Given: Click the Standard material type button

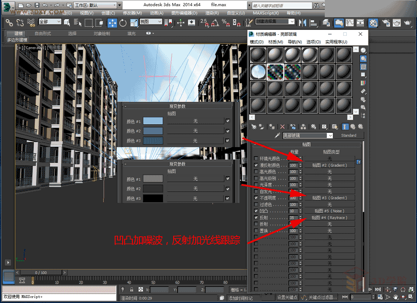Looking at the screenshot, I should click(348, 135).
